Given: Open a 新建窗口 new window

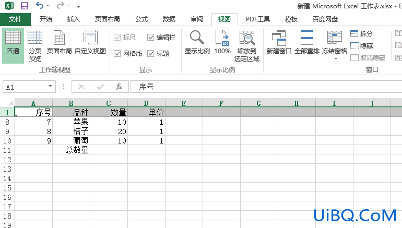Looking at the screenshot, I should [279, 42].
